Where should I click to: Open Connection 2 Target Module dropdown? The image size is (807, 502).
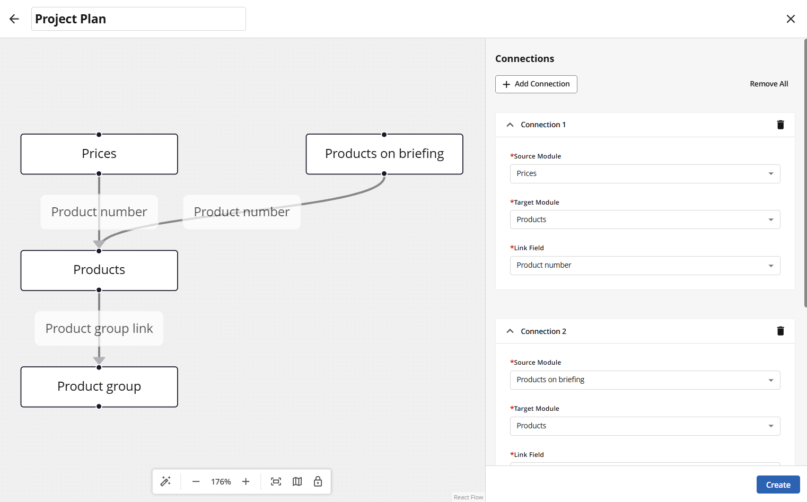click(645, 426)
